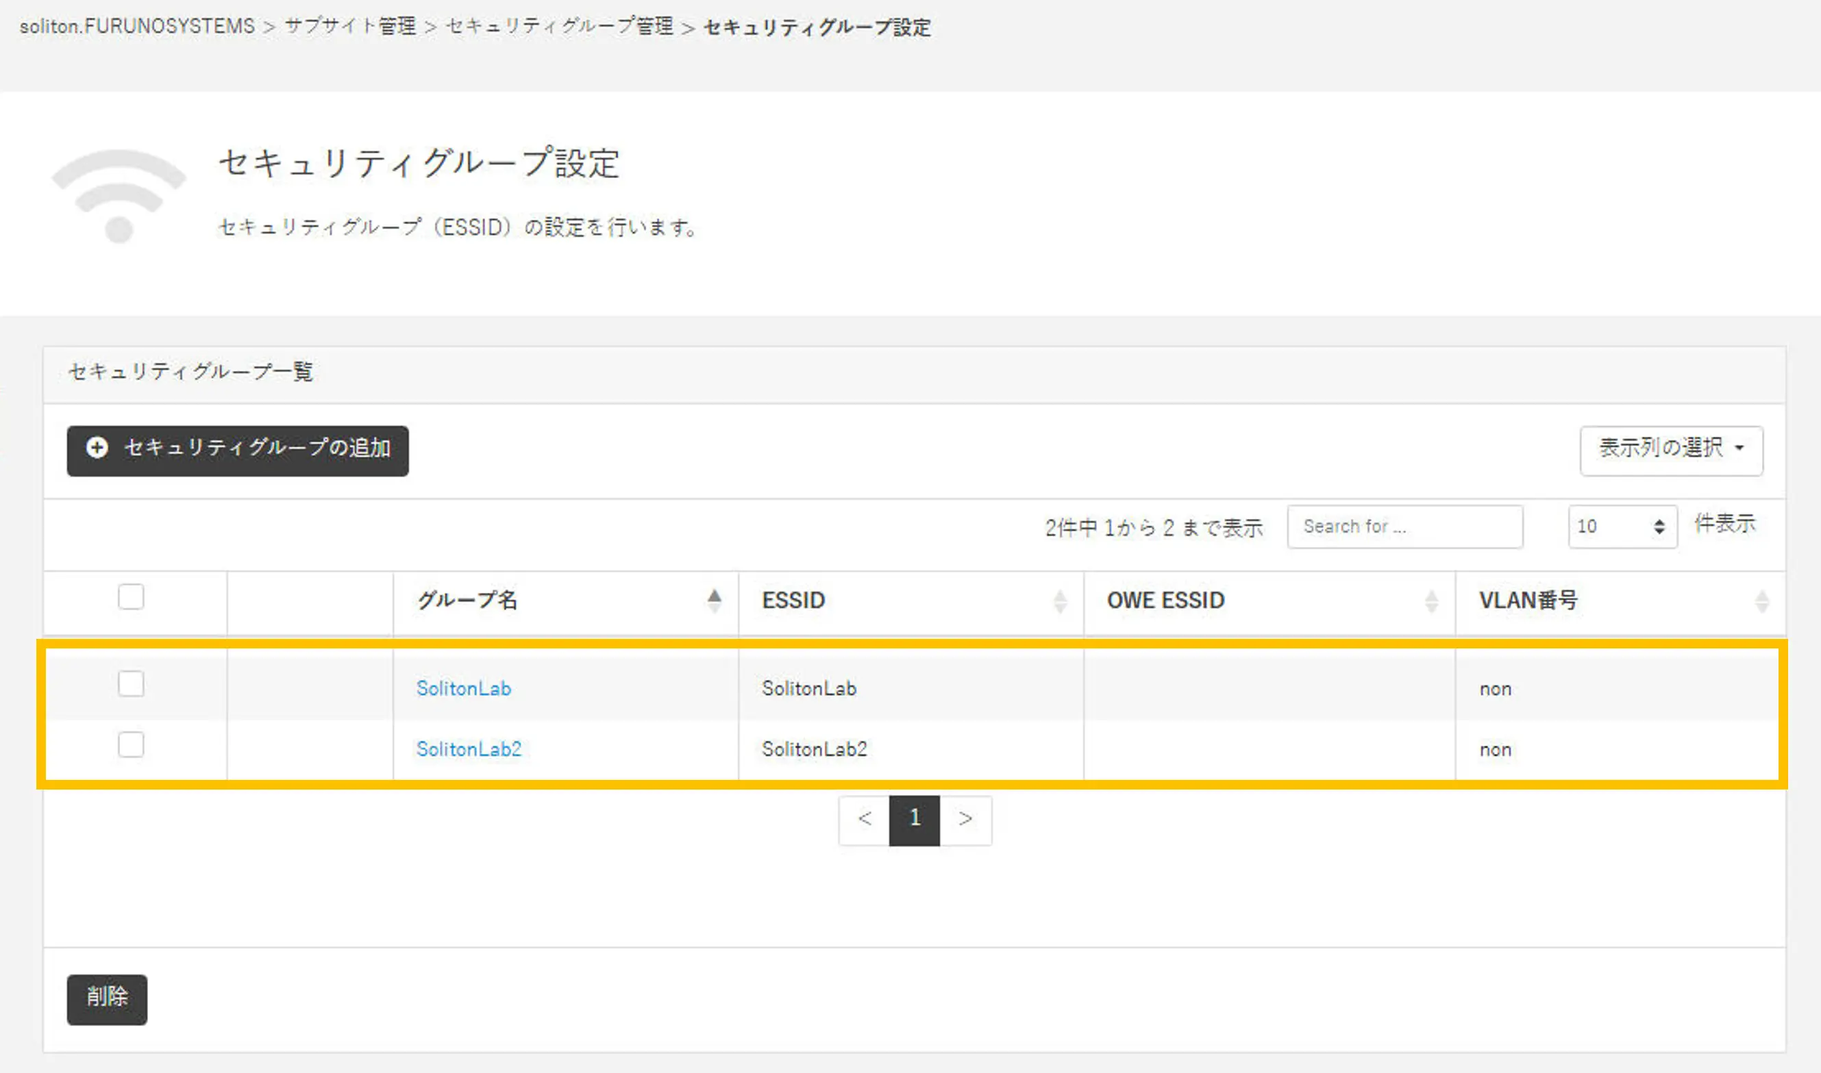Open the SolitonLab2 group link

pyautogui.click(x=469, y=749)
